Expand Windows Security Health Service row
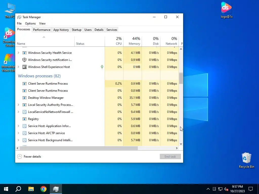Image resolution: width=259 pixels, height=194 pixels. [x=18, y=53]
